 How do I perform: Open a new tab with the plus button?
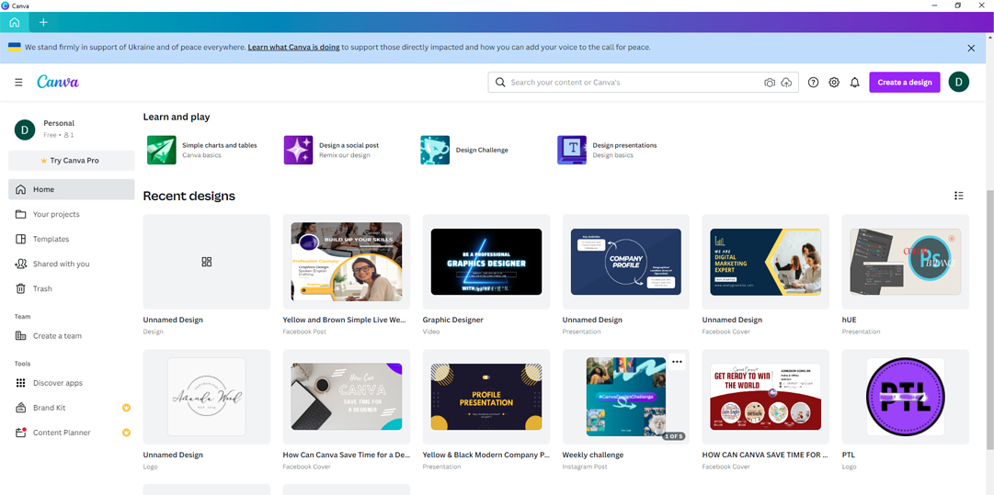tap(43, 22)
